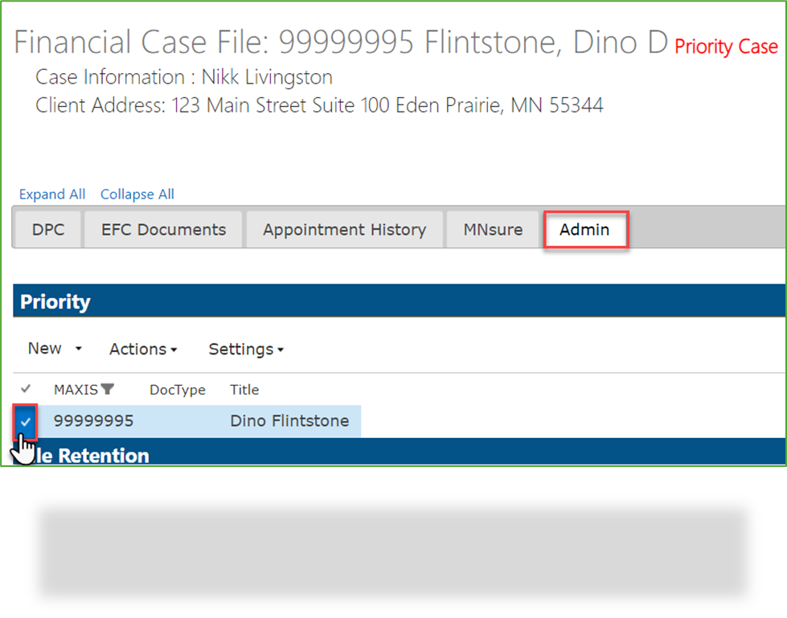Open the New menu
This screenshot has height=618, width=787.
pyautogui.click(x=45, y=349)
